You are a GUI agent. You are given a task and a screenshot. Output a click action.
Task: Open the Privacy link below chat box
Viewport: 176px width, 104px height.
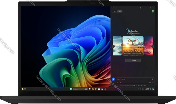[143, 86]
